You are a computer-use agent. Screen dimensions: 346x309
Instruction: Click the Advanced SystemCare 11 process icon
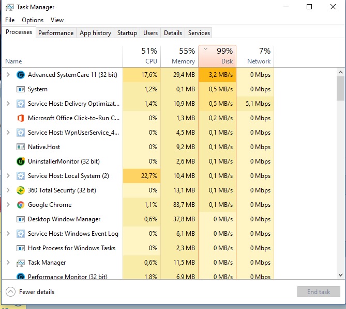point(21,75)
